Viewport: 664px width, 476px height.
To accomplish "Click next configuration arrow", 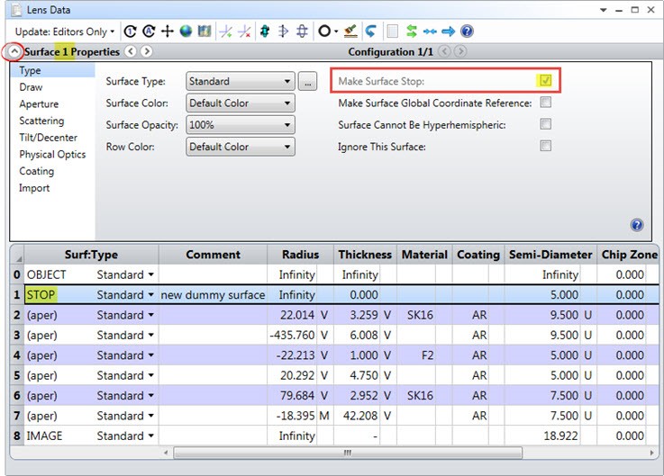I will tap(460, 51).
